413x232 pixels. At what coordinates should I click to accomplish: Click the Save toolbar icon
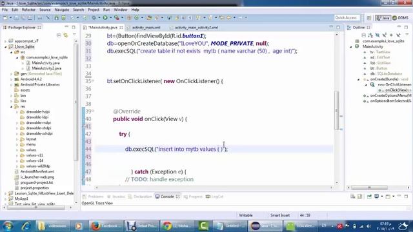[16, 17]
